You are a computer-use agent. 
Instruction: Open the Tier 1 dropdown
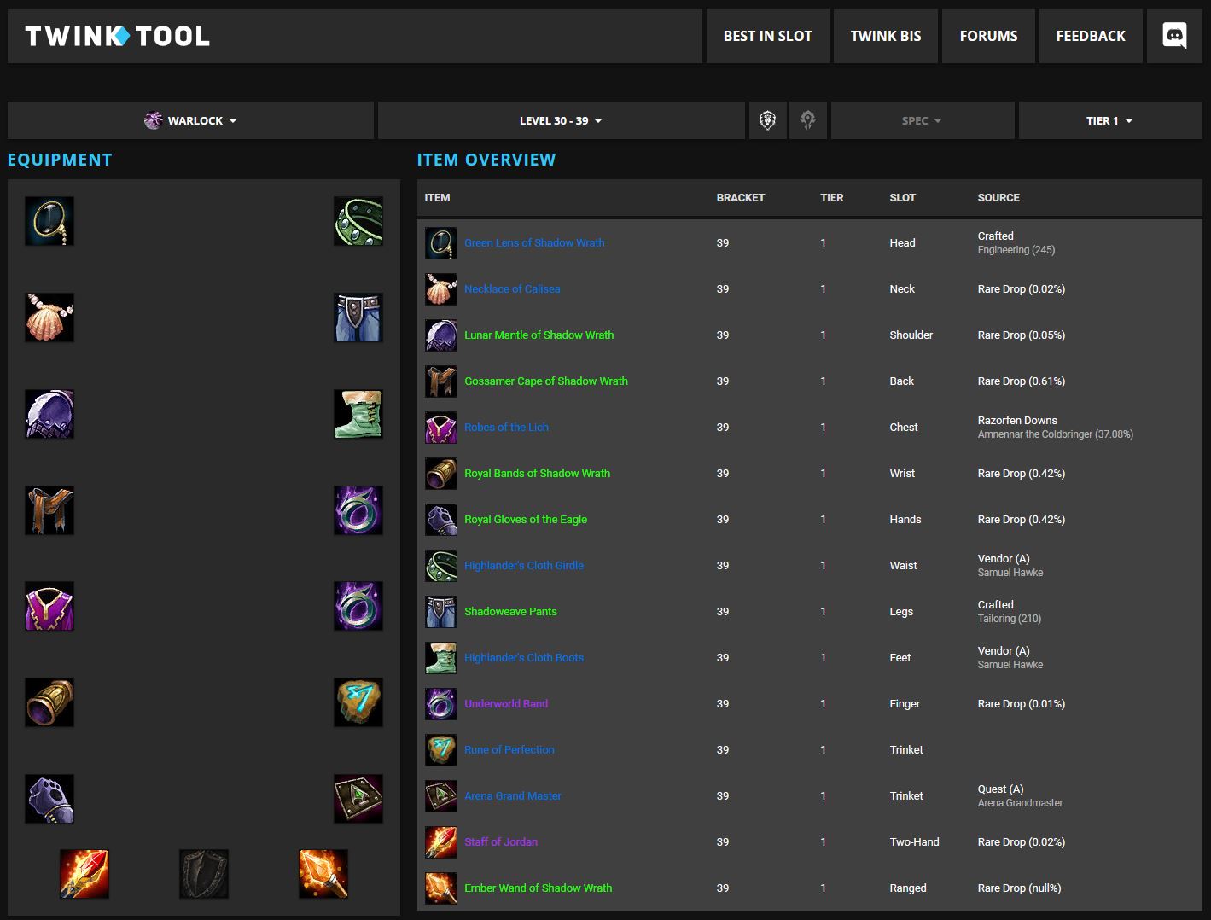point(1110,120)
